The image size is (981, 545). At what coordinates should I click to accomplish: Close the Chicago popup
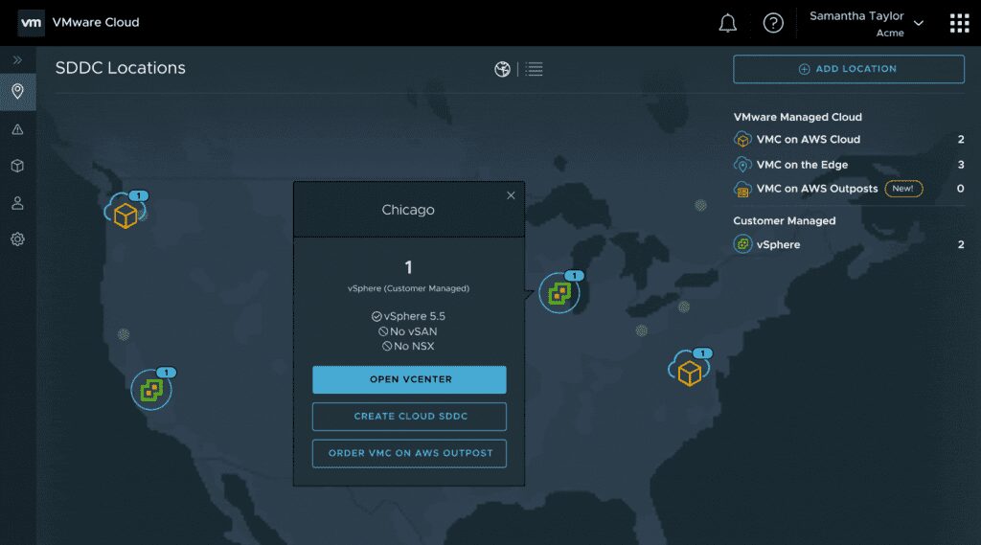pyautogui.click(x=511, y=195)
